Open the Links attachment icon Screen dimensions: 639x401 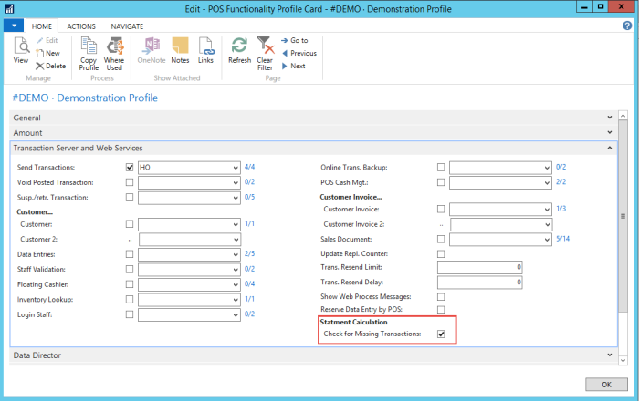(x=205, y=47)
